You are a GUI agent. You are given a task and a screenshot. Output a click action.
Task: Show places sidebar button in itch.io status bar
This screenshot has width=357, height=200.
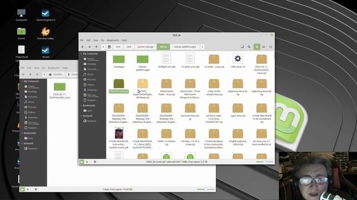[81, 162]
